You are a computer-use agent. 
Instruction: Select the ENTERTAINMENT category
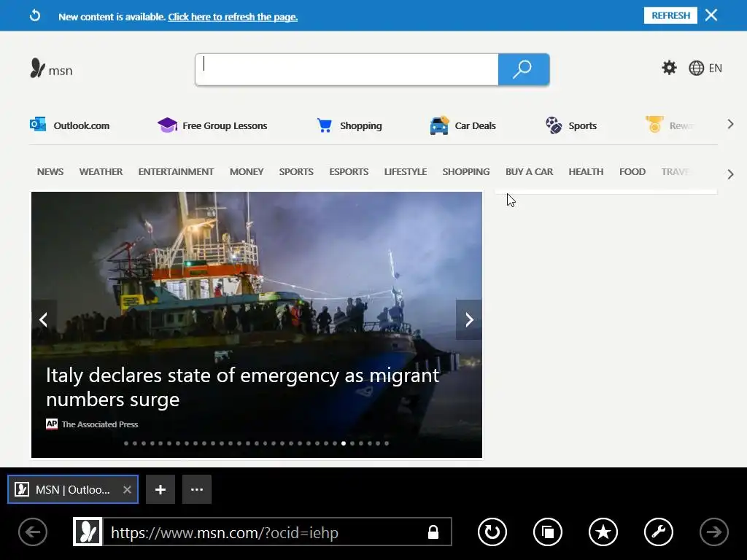176,172
